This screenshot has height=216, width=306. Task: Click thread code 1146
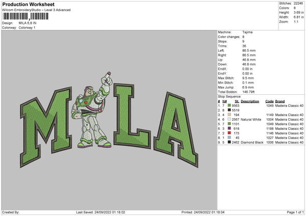point(270,133)
